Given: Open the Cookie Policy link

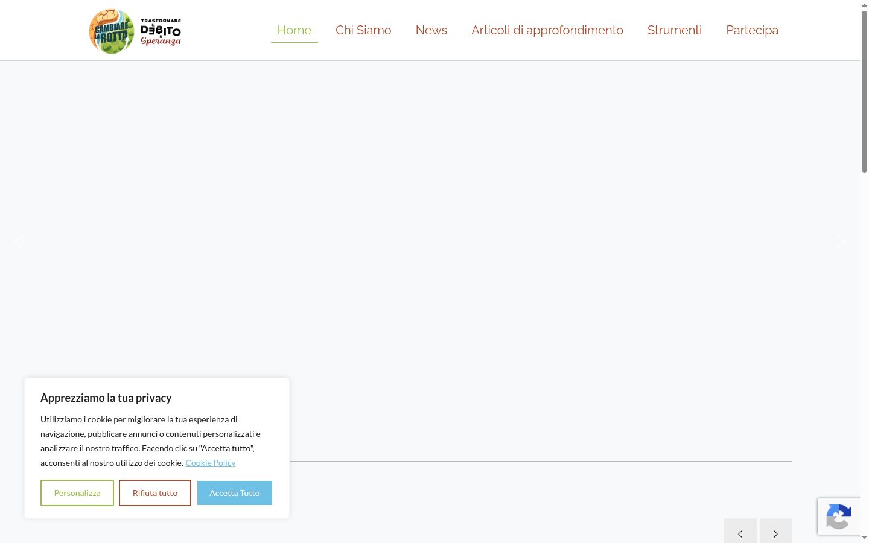Looking at the screenshot, I should (x=211, y=463).
